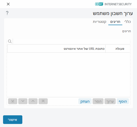Sort by כתובת URL של אתר אינטרנט header
Viewport: 137px width, 127px height.
(56, 49)
